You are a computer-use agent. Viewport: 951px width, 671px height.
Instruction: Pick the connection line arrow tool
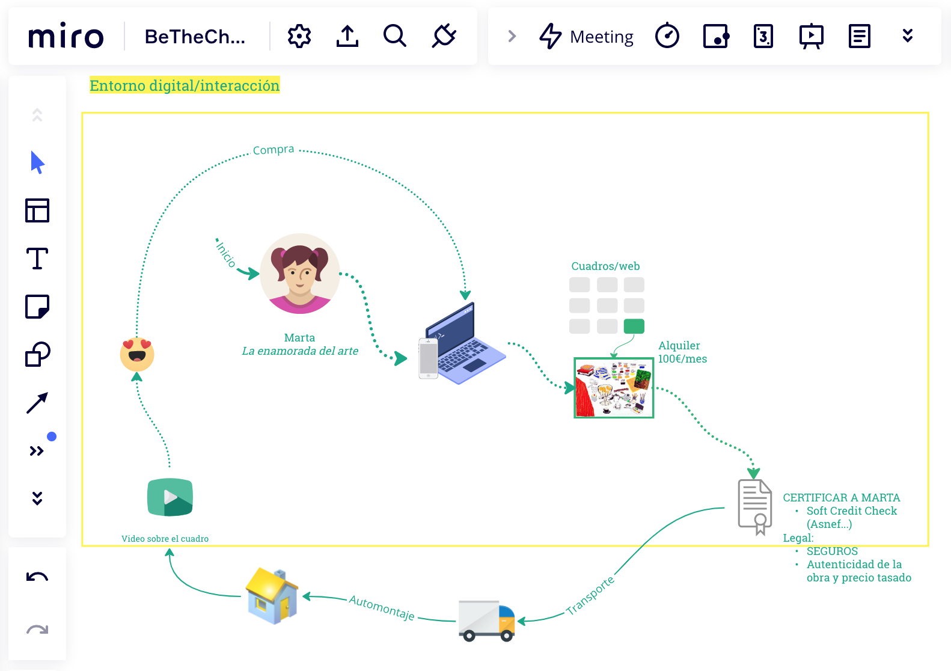click(x=37, y=403)
